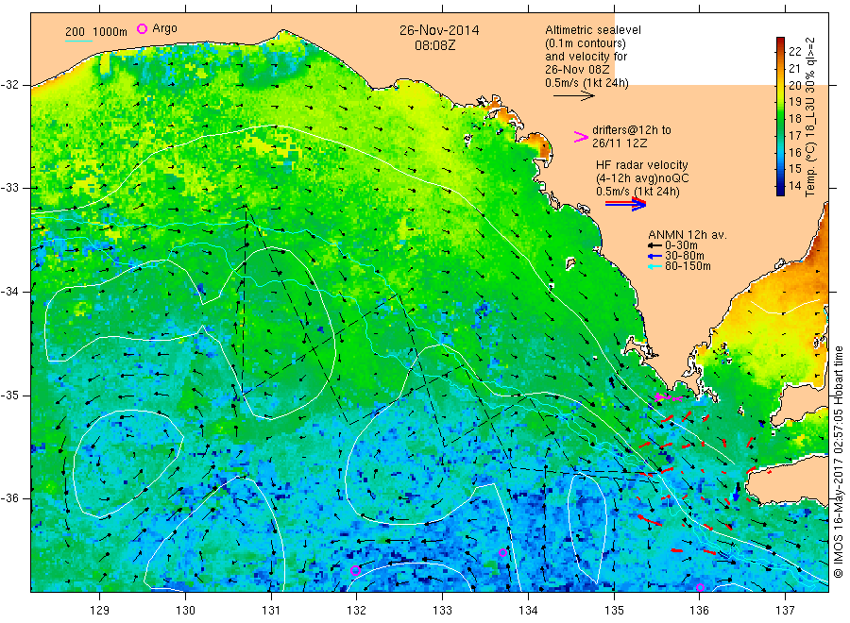This screenshot has height=623, width=850.
Task: Click the 18 label on temperature colorbar
Action: [794, 119]
